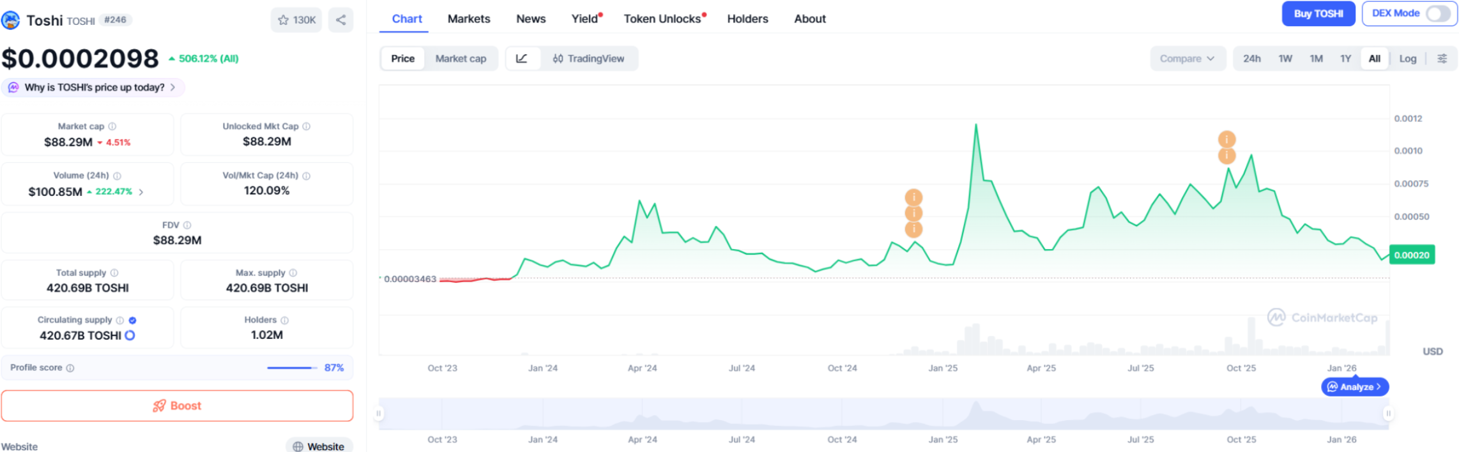The image size is (1459, 452).
Task: Set chart range to All
Action: [1375, 59]
